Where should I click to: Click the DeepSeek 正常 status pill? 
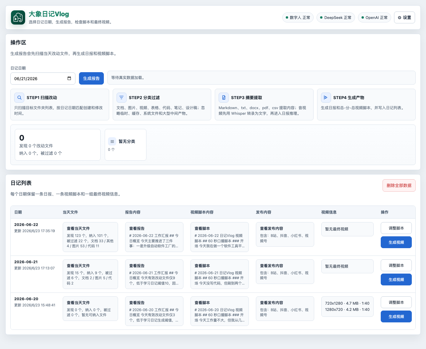pos(336,17)
